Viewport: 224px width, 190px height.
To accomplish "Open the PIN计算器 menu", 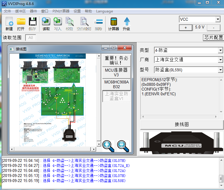I will pos(61,11).
